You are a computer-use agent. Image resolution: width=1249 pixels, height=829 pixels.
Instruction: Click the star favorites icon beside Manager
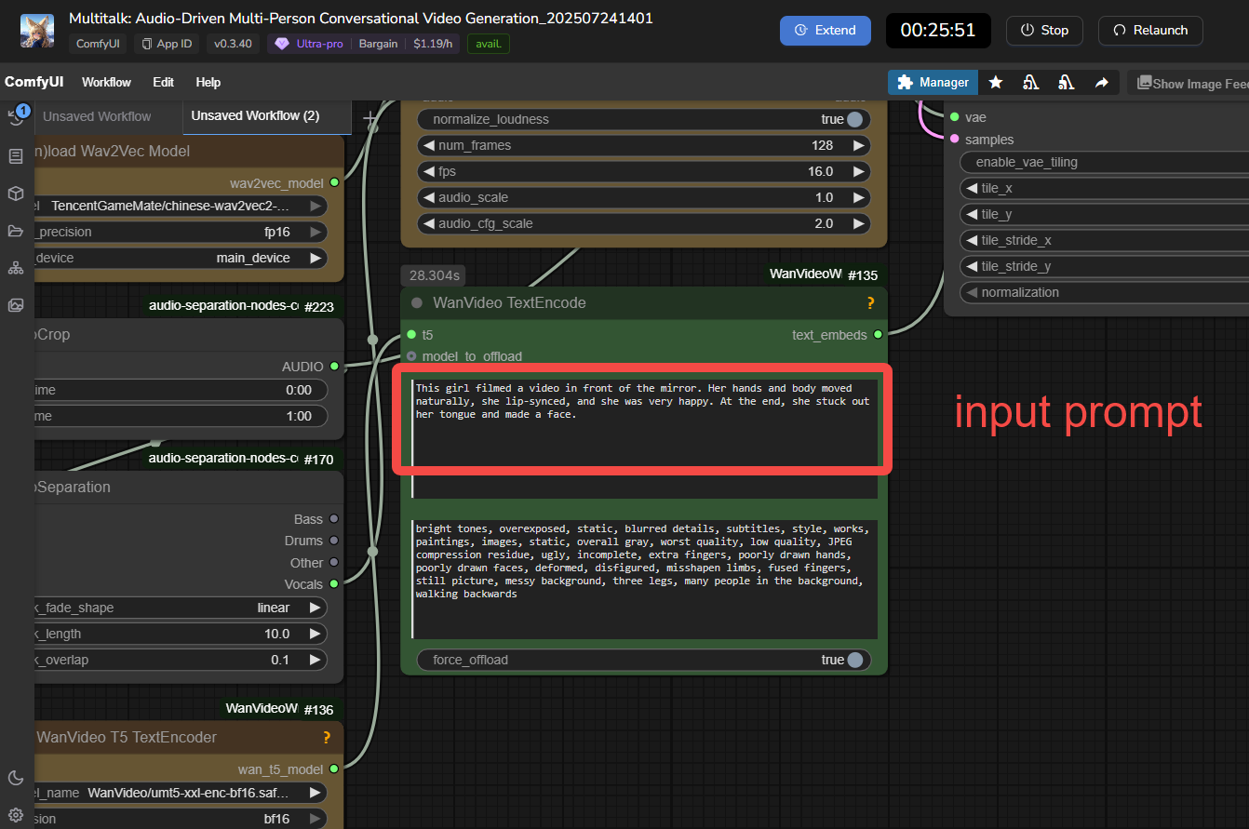(x=996, y=83)
